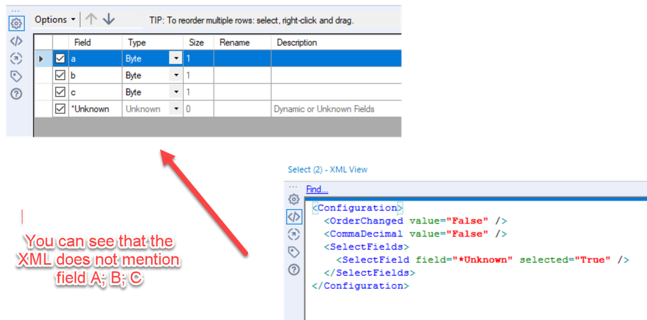Click the field name cell 'b'
647x320 pixels.
click(x=95, y=76)
